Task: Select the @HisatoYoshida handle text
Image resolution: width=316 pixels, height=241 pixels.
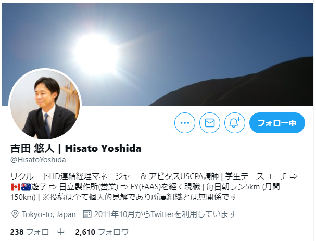Action: [38, 160]
